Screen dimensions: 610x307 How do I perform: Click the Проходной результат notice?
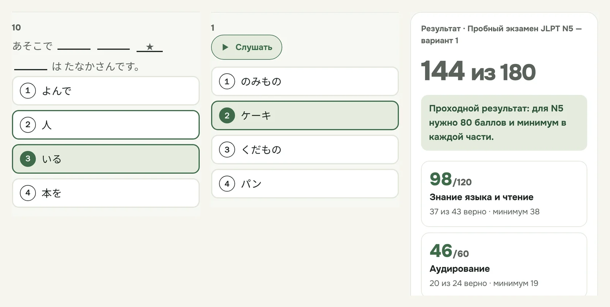[x=504, y=123]
